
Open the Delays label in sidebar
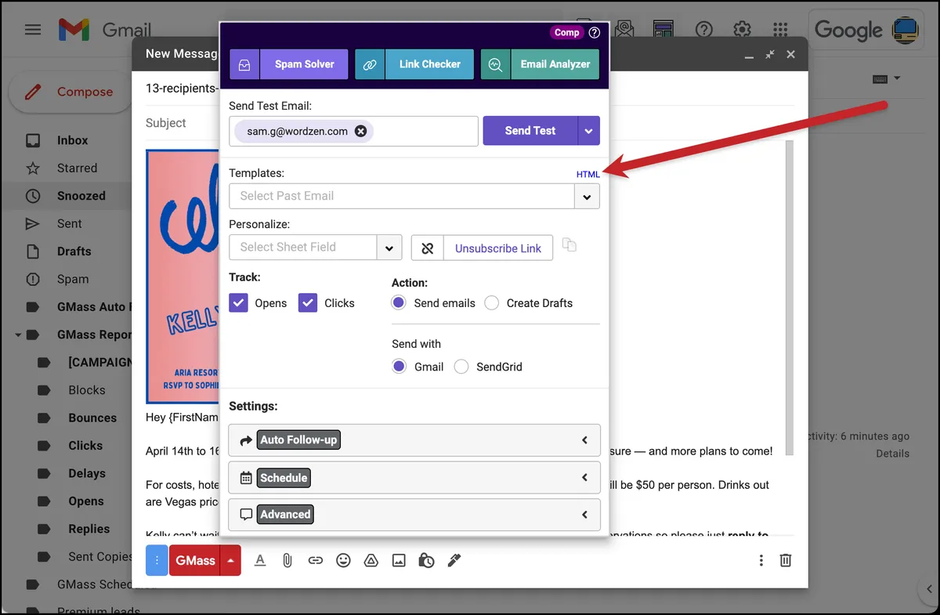(x=86, y=473)
